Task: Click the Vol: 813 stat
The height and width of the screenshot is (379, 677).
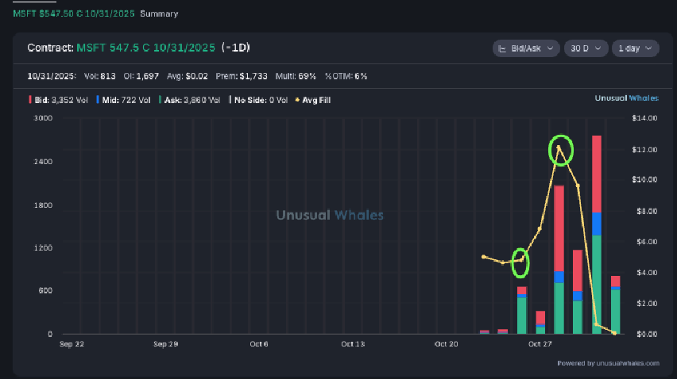Action: click(x=100, y=76)
